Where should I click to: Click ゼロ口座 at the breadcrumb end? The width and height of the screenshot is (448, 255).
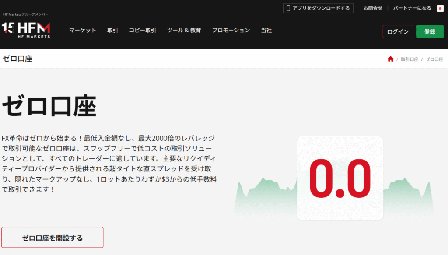click(434, 59)
